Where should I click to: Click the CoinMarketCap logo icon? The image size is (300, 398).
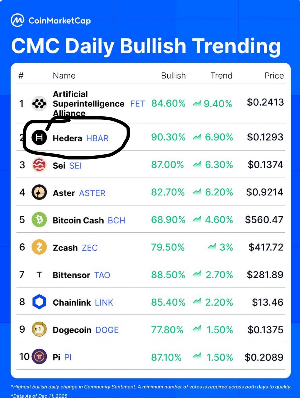(x=17, y=20)
